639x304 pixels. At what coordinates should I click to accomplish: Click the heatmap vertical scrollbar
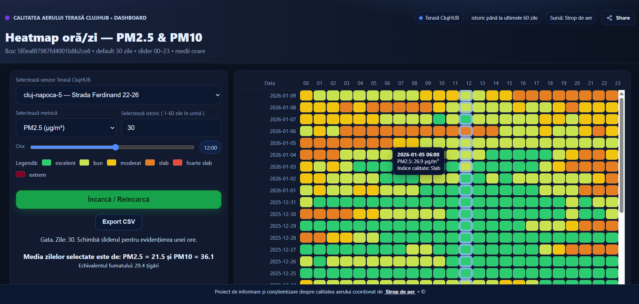click(x=621, y=156)
